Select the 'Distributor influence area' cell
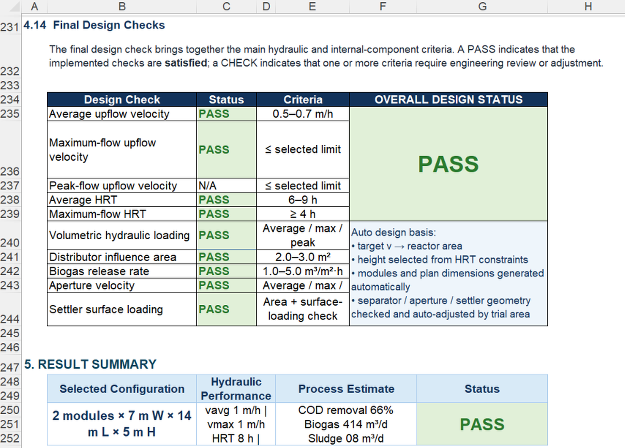This screenshot has height=448, width=625. pos(122,257)
